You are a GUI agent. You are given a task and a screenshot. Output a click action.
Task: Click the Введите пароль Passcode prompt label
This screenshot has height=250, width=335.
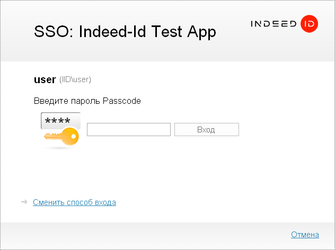(87, 101)
